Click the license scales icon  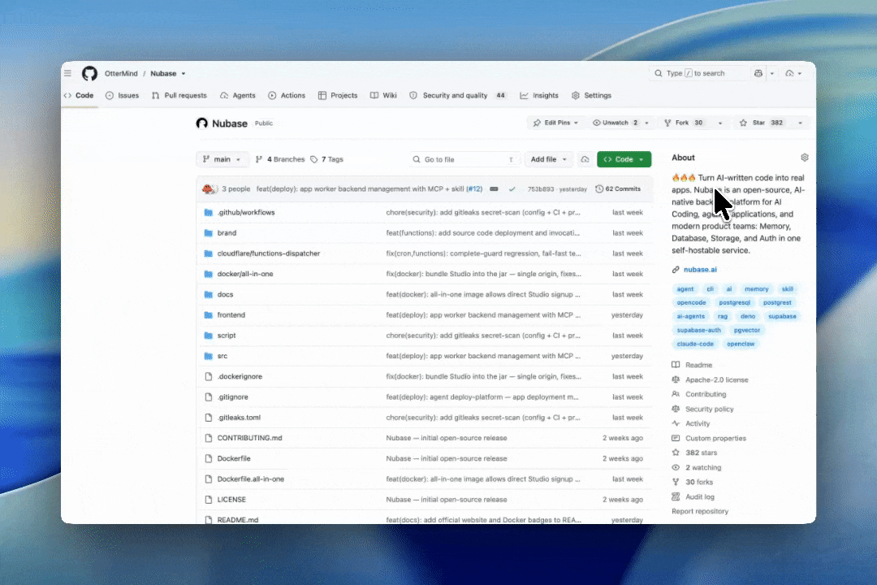click(x=676, y=379)
